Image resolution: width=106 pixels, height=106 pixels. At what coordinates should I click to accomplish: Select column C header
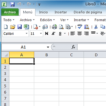point(72,55)
